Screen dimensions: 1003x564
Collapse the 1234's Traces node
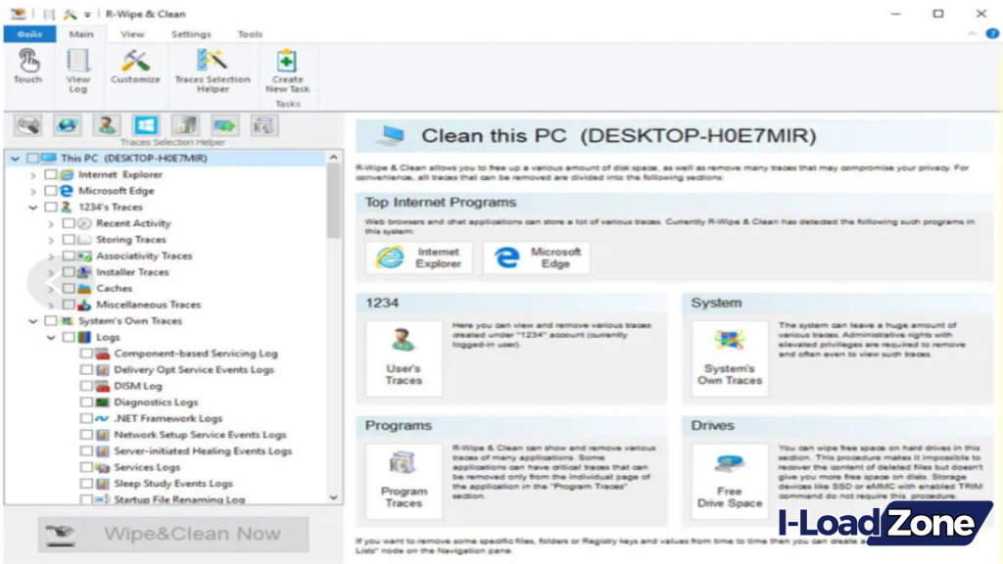pos(33,208)
